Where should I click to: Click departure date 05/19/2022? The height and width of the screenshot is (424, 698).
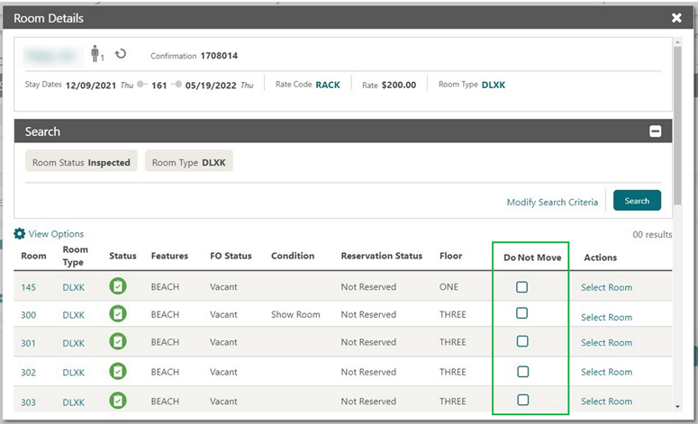[x=211, y=86]
